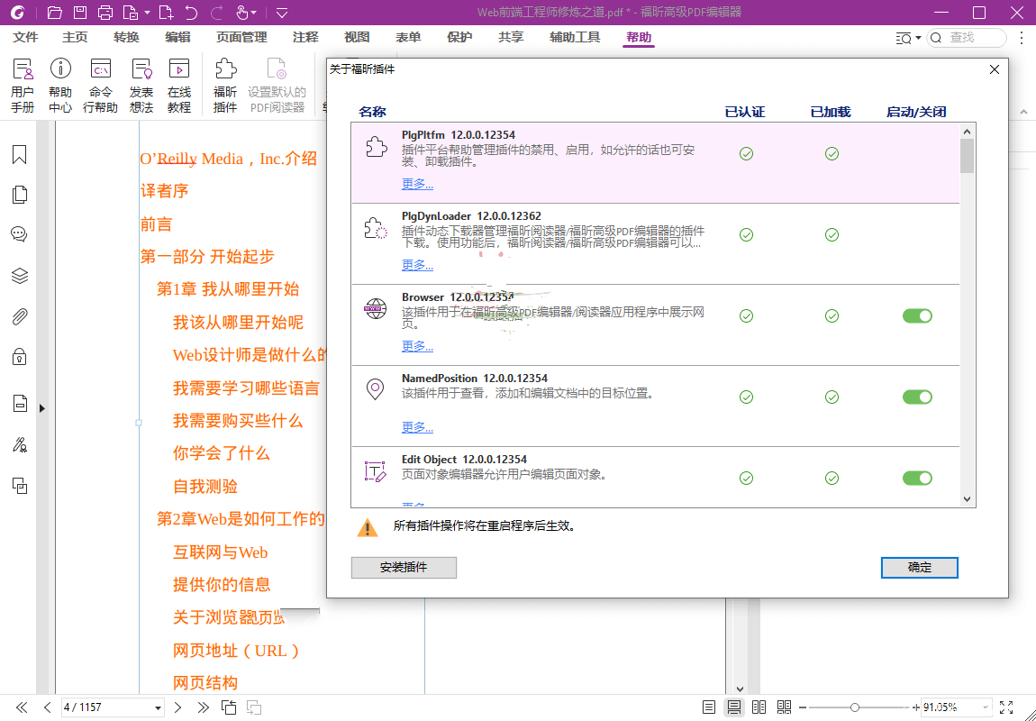Switch to the 转换 tab
This screenshot has height=721, width=1036.
[x=126, y=38]
